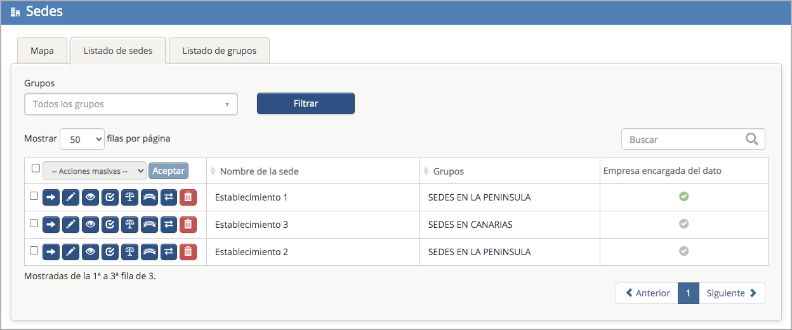Go to the Siguiente page
The height and width of the screenshot is (330, 792).
pos(731,293)
